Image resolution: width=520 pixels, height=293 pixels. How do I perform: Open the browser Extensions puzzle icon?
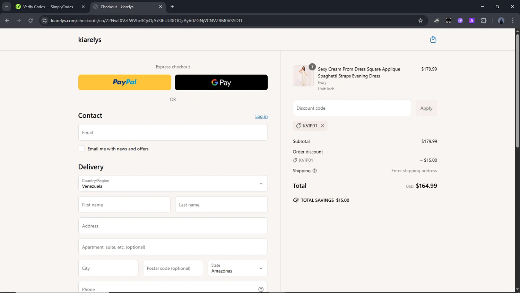tap(484, 20)
